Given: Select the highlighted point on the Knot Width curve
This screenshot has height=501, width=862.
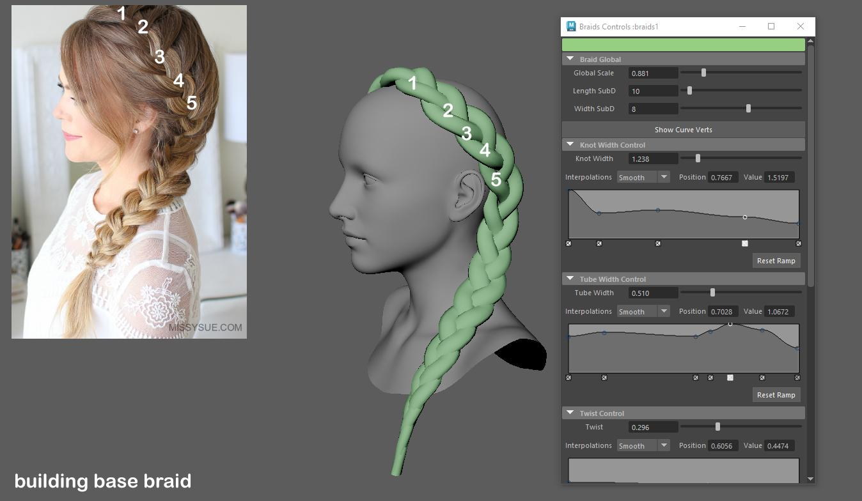Looking at the screenshot, I should 745,217.
